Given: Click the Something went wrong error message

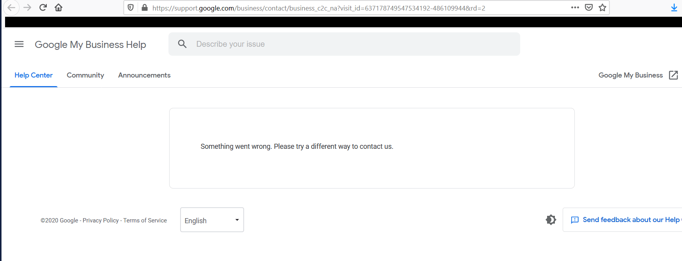Looking at the screenshot, I should [297, 146].
